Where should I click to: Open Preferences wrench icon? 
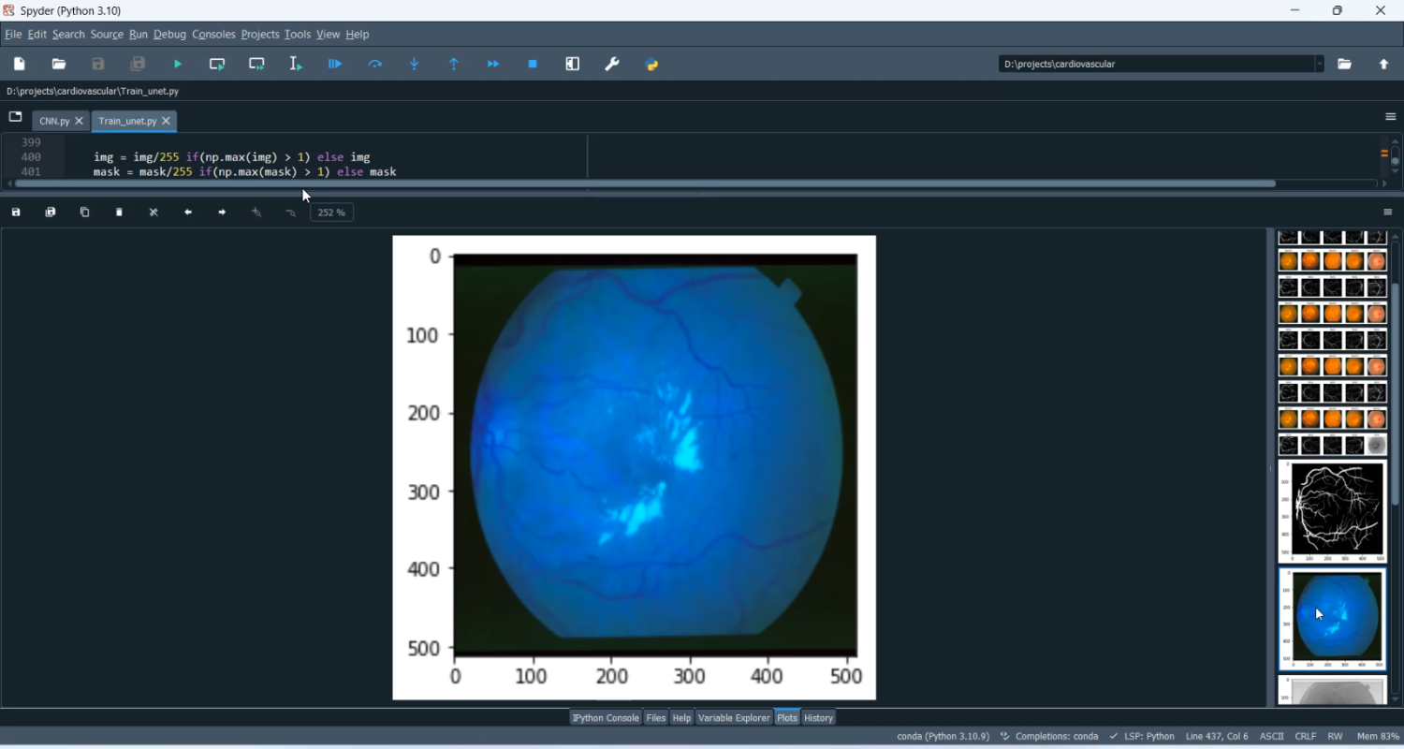[x=613, y=65]
